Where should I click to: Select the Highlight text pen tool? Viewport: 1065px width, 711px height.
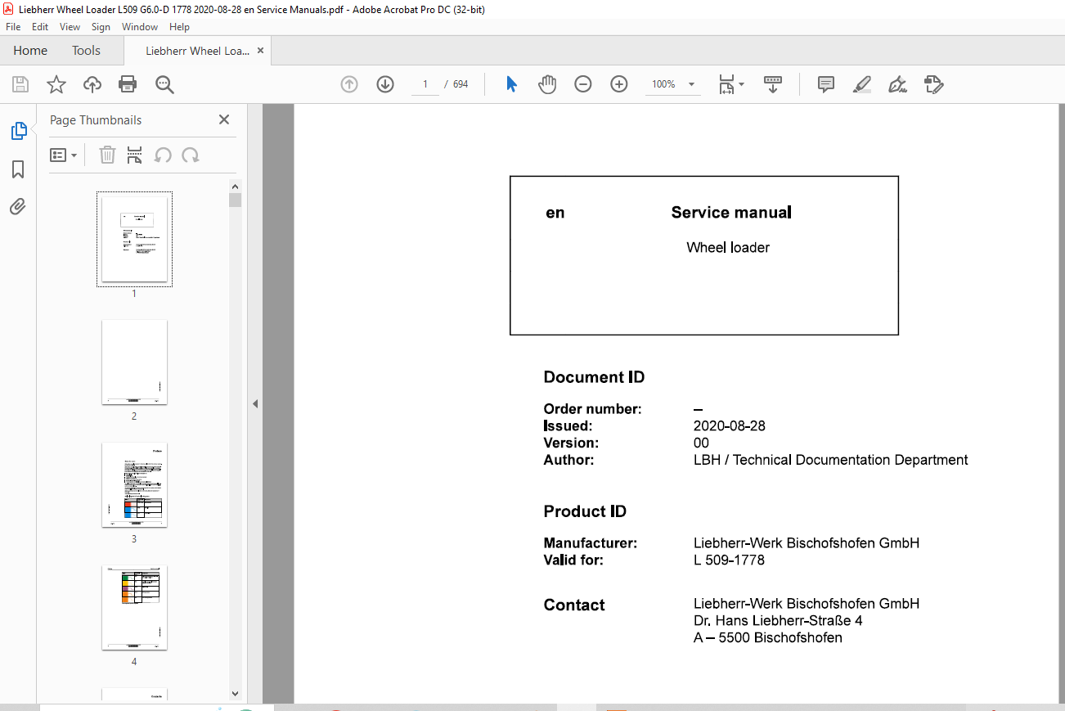click(x=861, y=84)
